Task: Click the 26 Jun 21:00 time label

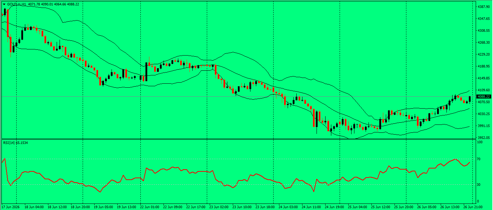Action: point(473,207)
